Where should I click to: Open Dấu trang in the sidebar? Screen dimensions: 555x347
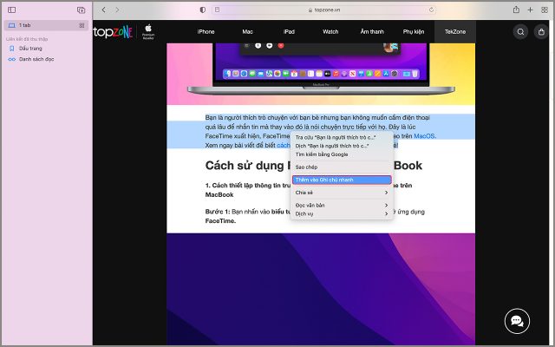point(30,49)
